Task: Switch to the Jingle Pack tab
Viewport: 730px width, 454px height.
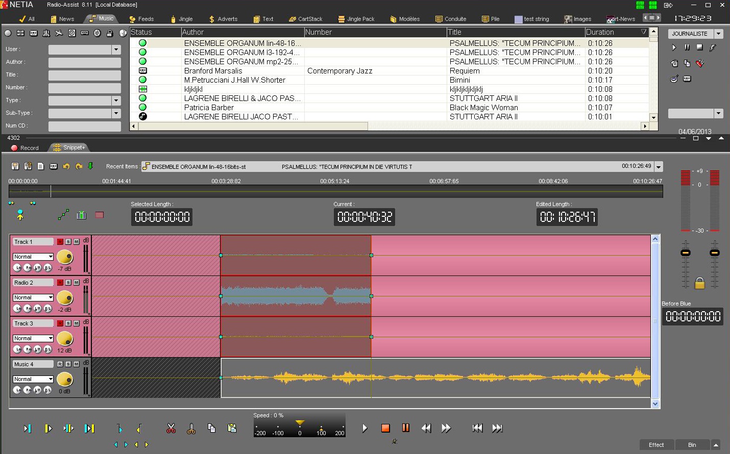Action: coord(356,19)
